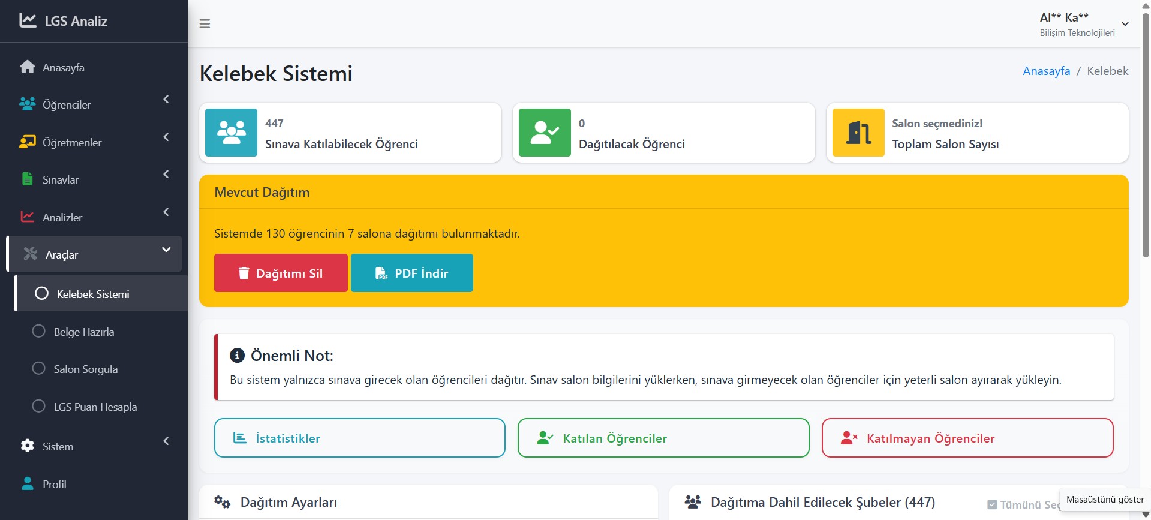Screen dimensions: 1151x520
Task: Click the teal students group icon tile
Action: (x=231, y=133)
